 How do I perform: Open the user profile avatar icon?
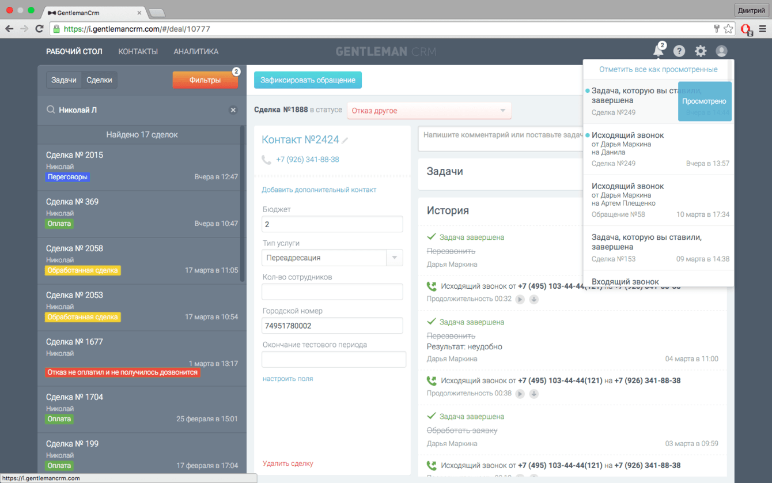721,51
